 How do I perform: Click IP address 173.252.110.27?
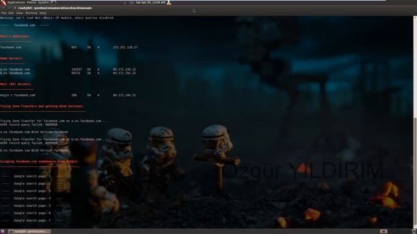[125, 47]
